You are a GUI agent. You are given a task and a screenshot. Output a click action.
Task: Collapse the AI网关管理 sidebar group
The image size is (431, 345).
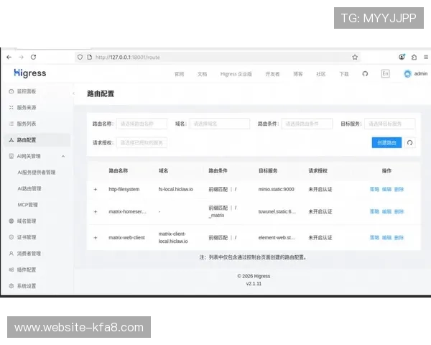coord(37,156)
